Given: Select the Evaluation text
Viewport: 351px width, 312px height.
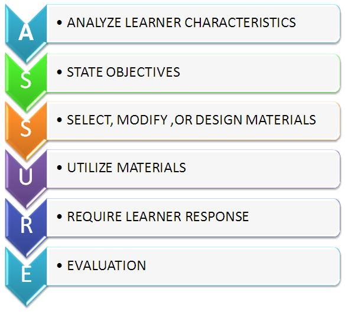Looking at the screenshot, I should point(106,265).
